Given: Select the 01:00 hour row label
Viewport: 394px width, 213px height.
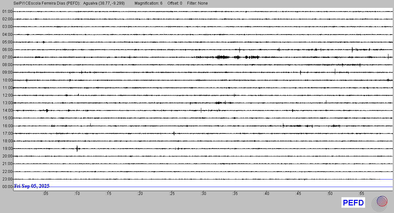Looking at the screenshot, I should click(7, 12).
